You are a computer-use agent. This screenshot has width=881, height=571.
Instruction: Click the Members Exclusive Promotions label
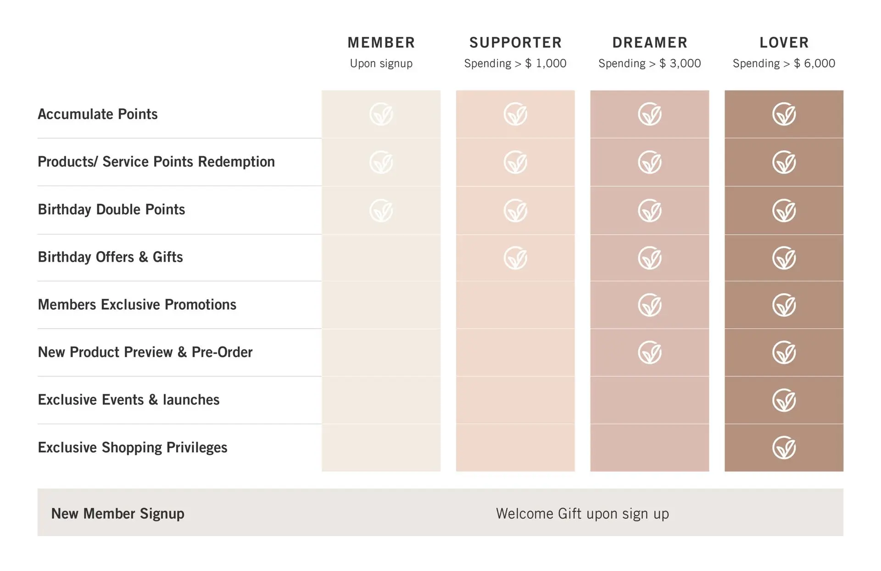(137, 305)
